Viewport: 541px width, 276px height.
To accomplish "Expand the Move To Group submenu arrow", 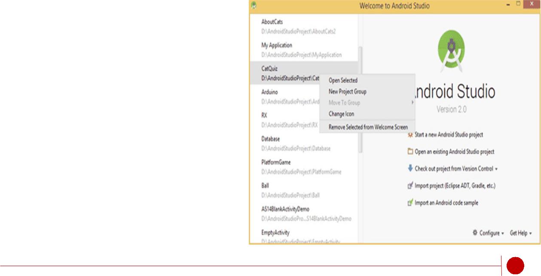I will coord(412,102).
